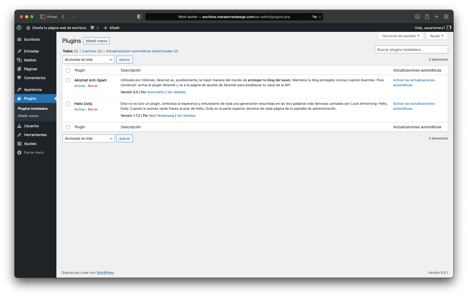Click the Herramientas wrench icon
This screenshot has width=468, height=297.
[x=19, y=135]
